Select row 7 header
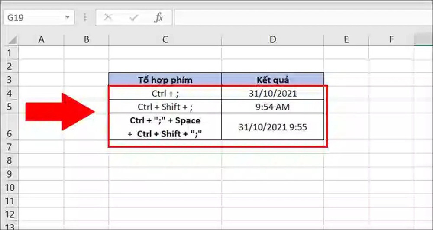433x230 pixels. (10, 147)
